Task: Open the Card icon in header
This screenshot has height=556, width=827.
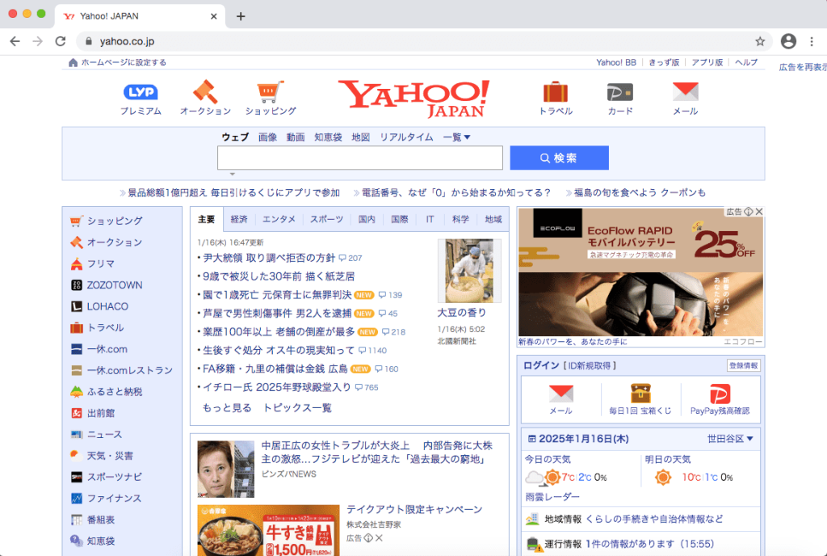Action: (x=619, y=92)
